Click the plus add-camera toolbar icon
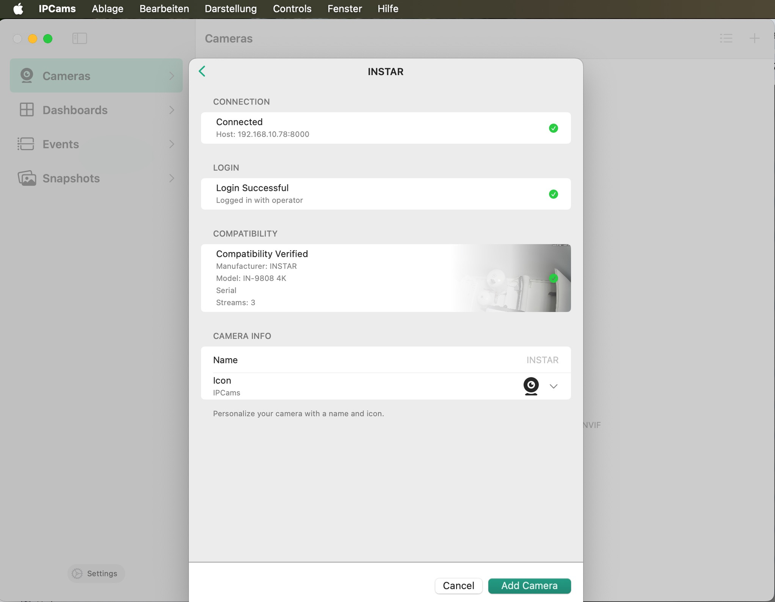Screen dimensions: 775x602 [x=754, y=38]
